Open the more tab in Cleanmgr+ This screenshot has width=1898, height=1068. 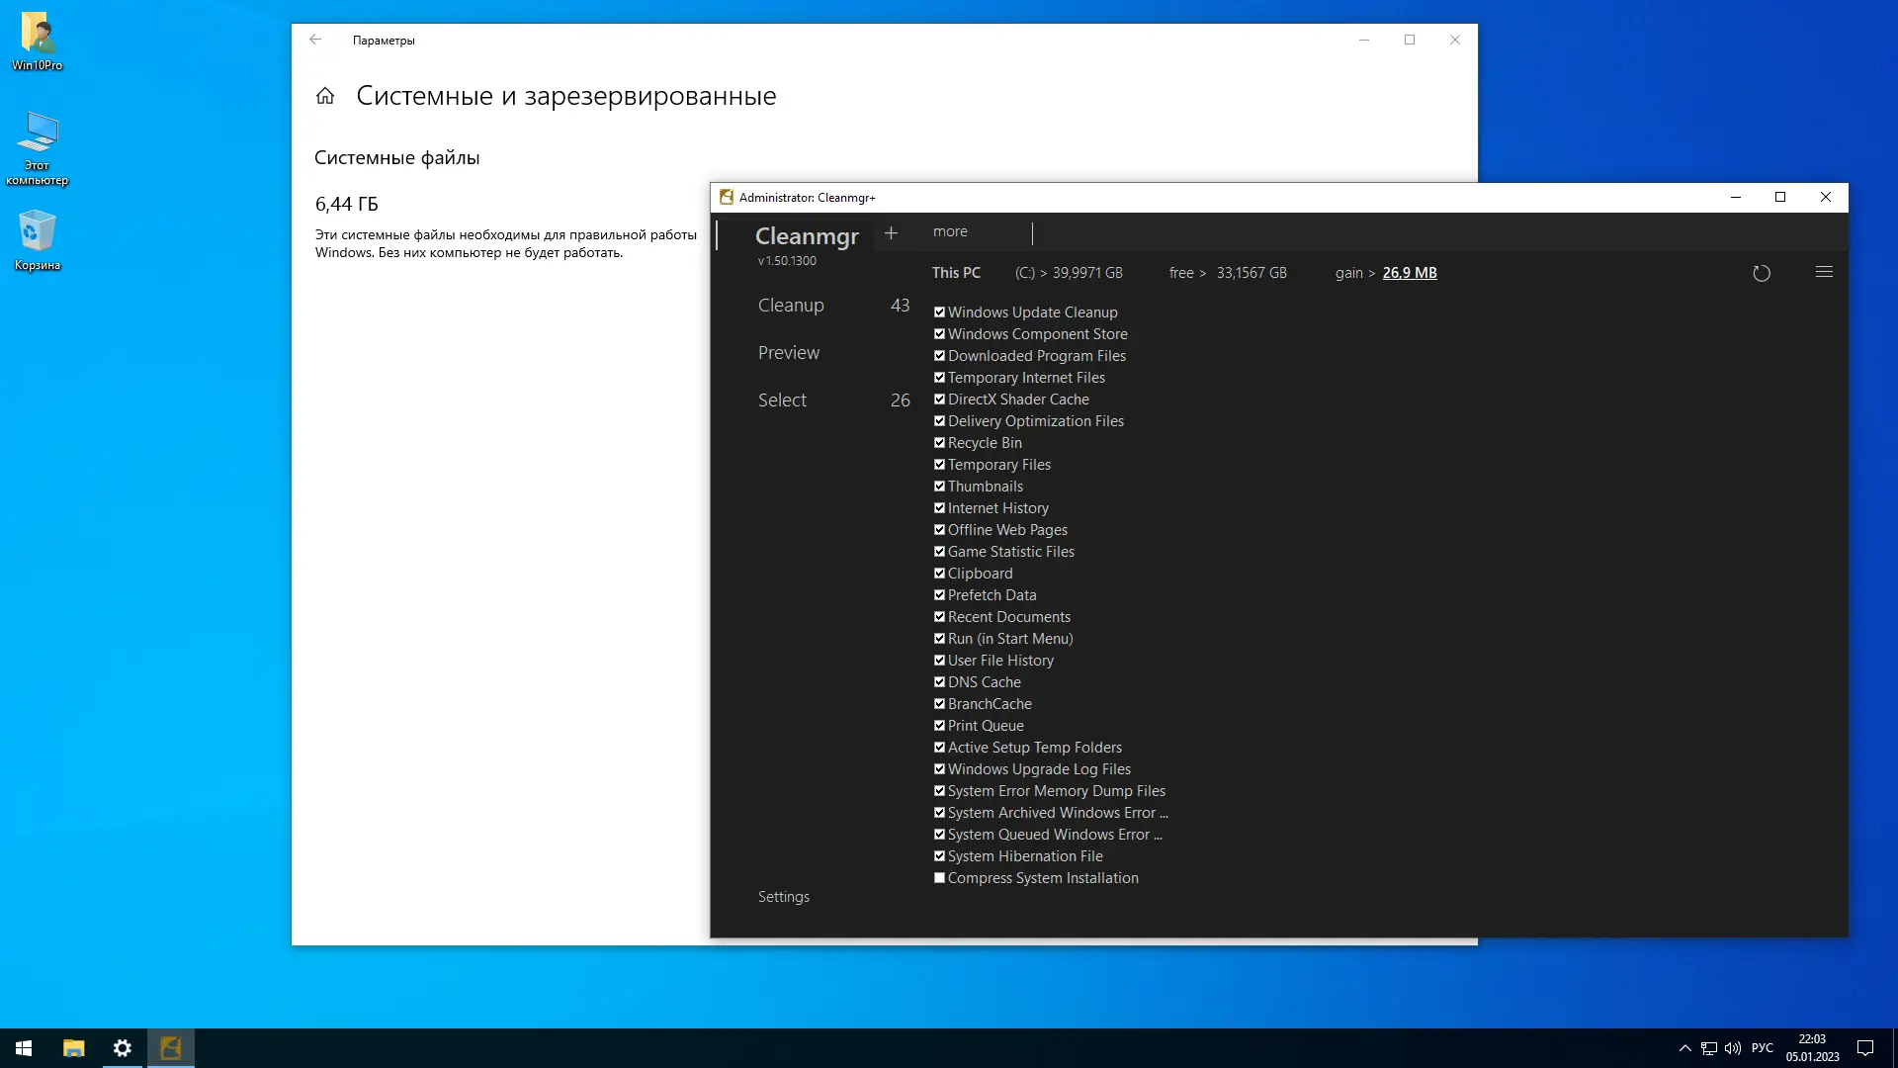(950, 231)
